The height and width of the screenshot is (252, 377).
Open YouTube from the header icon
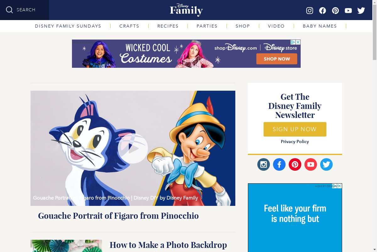(348, 11)
